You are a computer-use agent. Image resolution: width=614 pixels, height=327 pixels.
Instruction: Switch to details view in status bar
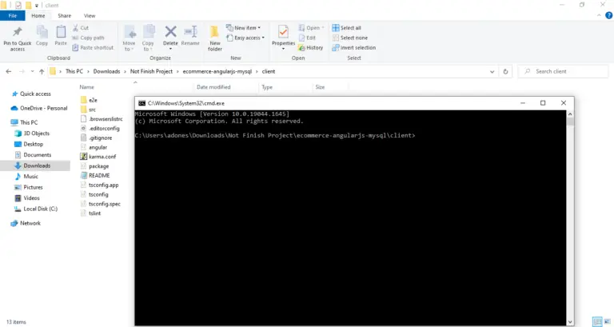click(600, 321)
